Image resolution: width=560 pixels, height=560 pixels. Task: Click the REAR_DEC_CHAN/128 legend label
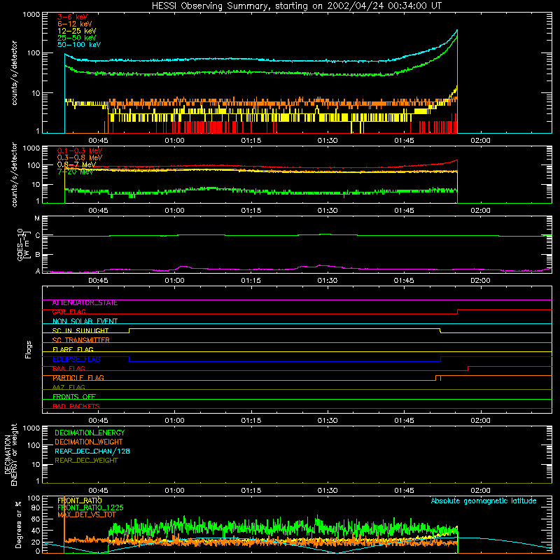click(92, 451)
